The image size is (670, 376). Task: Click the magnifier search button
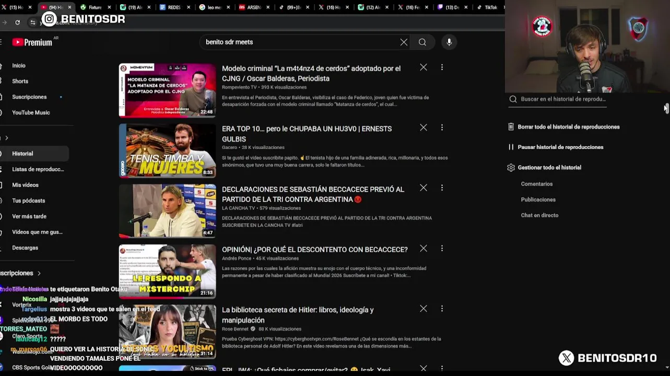click(422, 42)
